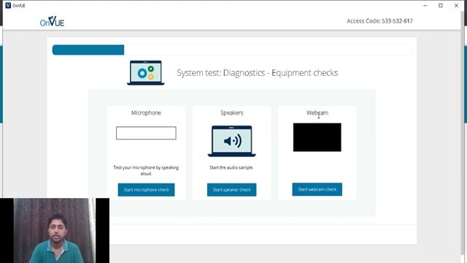This screenshot has height=263, width=467.
Task: Start the microphone check
Action: coord(146,190)
